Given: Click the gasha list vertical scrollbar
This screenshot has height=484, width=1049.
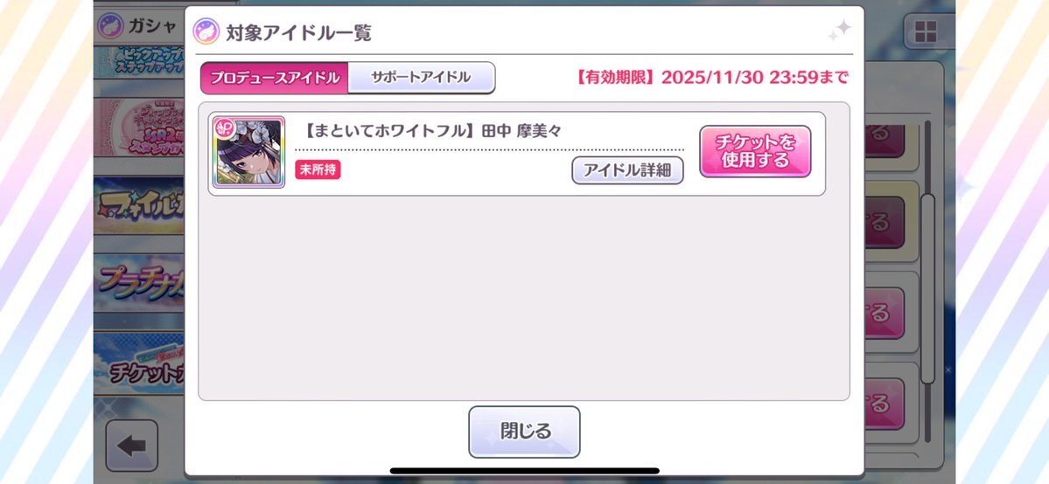Looking at the screenshot, I should click(927, 289).
